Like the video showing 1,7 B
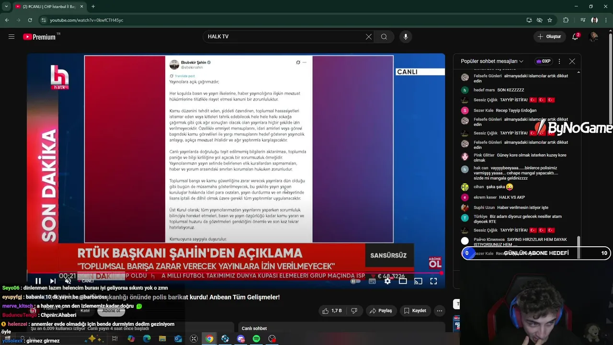The width and height of the screenshot is (613, 345). (332, 310)
